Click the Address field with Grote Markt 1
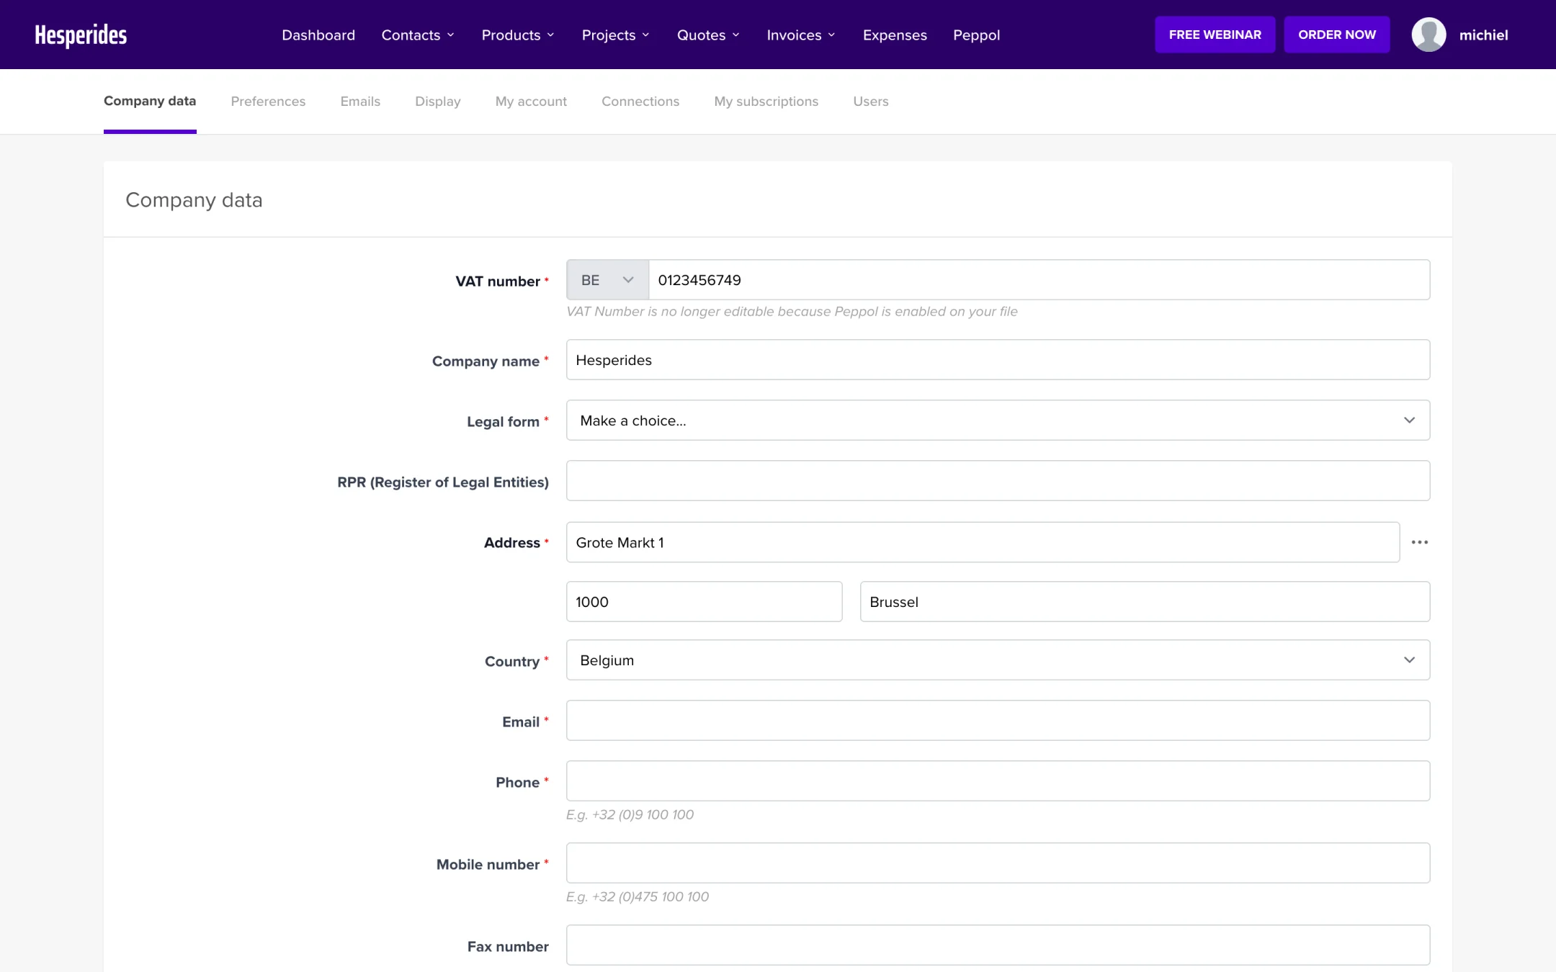Image resolution: width=1556 pixels, height=972 pixels. click(983, 542)
